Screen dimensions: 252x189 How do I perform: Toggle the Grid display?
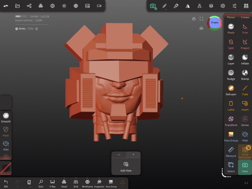76,183
